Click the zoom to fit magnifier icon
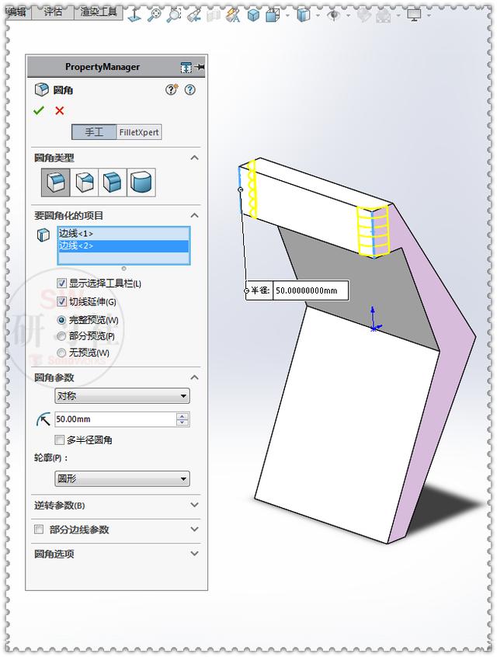The width and height of the screenshot is (497, 657). click(155, 15)
